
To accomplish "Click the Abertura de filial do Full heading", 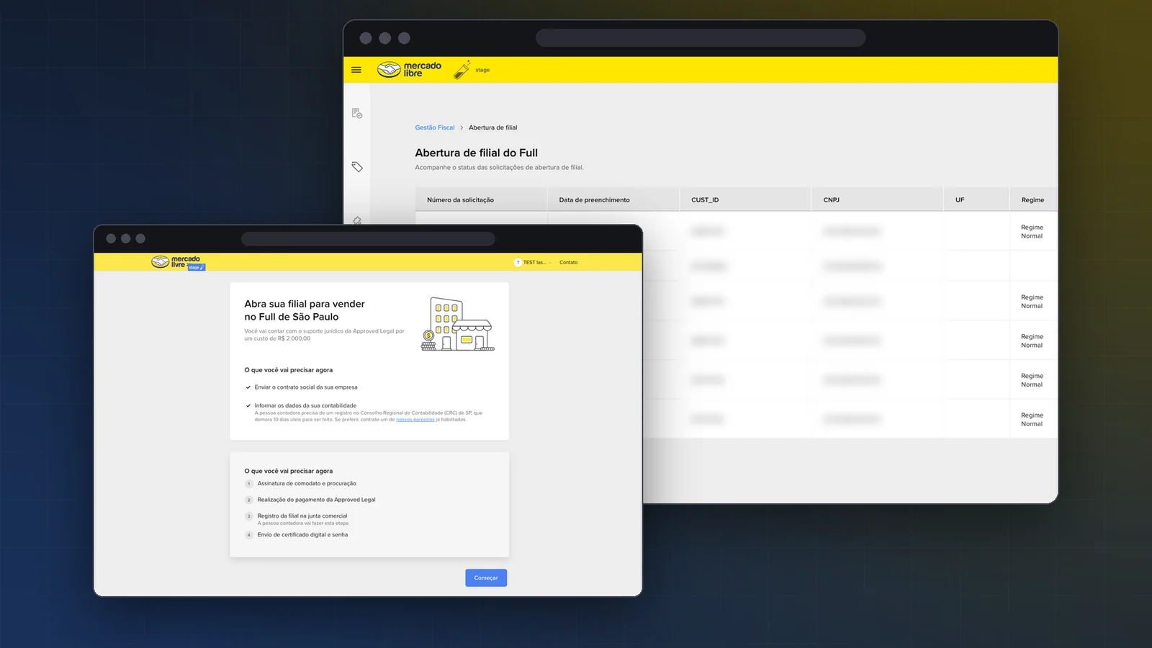I will pos(477,153).
